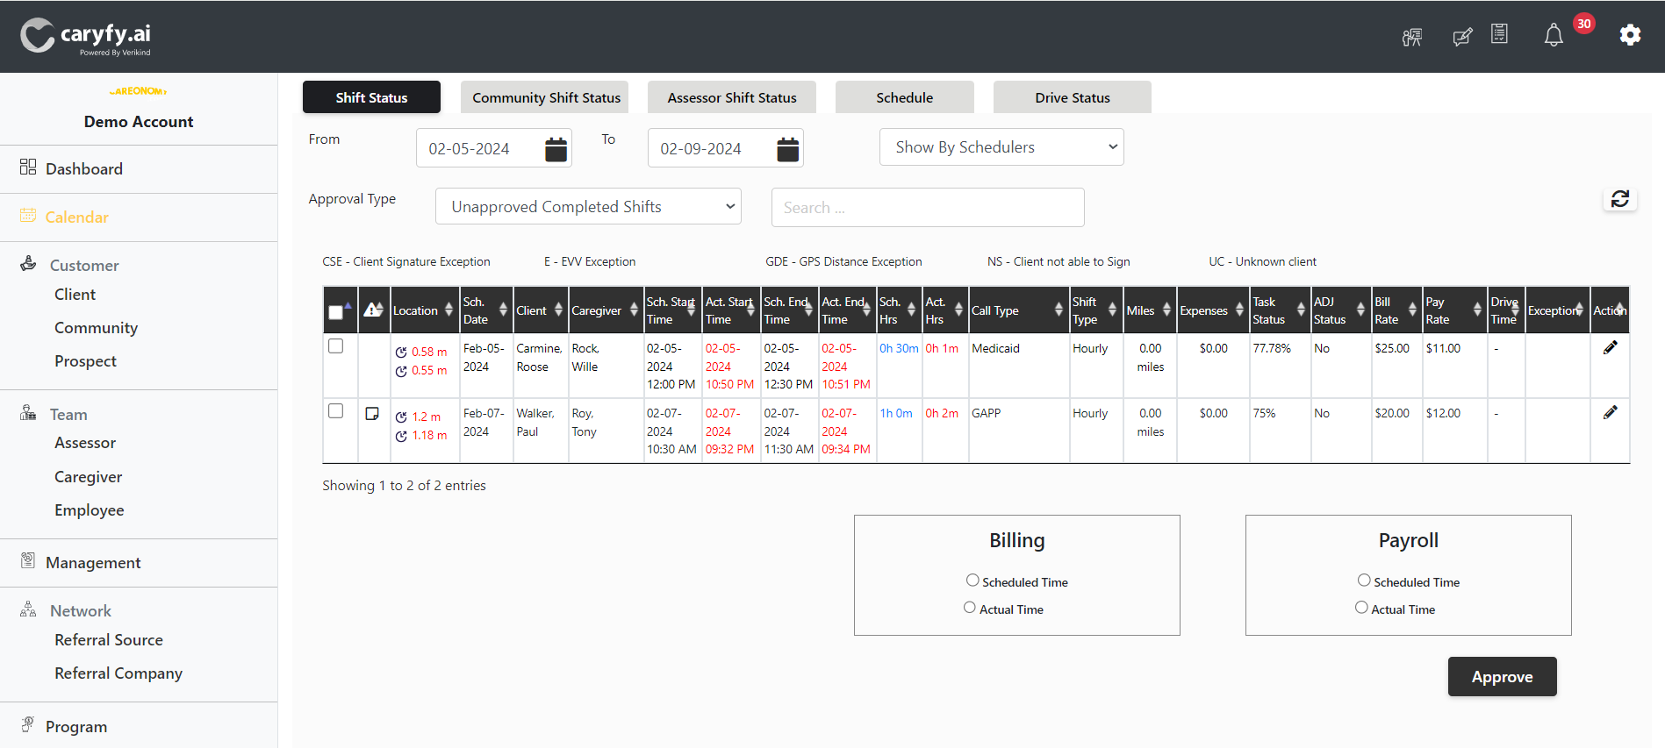Open the training presenter icon in header
The height and width of the screenshot is (748, 1665).
(1412, 37)
